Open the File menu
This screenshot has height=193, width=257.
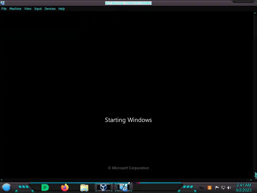point(4,9)
